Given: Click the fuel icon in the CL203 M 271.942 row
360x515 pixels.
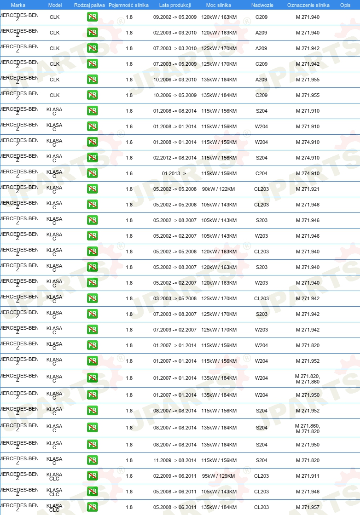Looking at the screenshot, I should pos(93,298).
